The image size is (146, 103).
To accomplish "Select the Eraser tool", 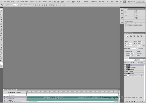I will pyautogui.click(x=1, y=33).
